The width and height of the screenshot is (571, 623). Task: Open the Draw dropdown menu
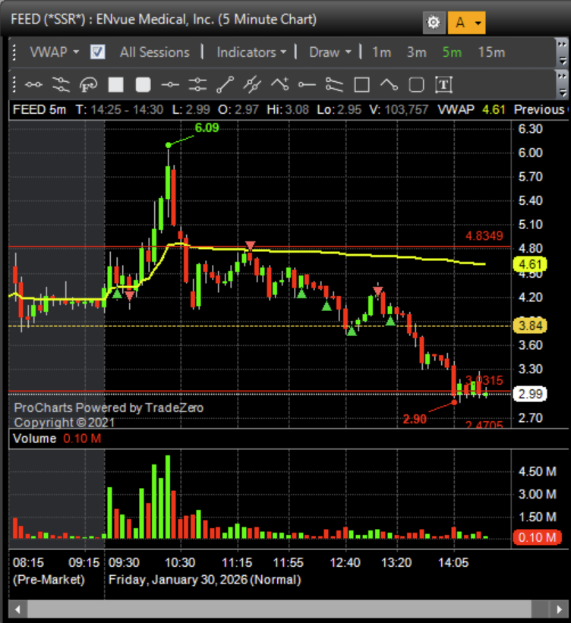(x=330, y=52)
